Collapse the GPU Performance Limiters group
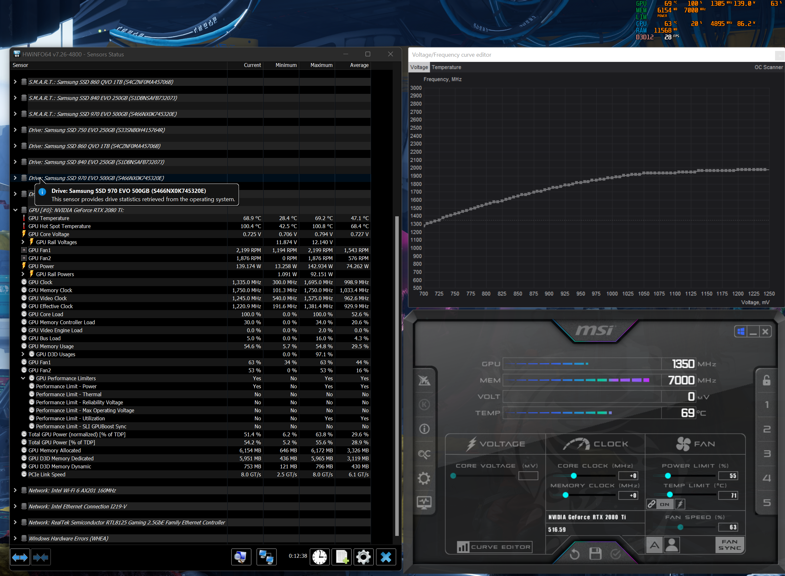 [23, 378]
